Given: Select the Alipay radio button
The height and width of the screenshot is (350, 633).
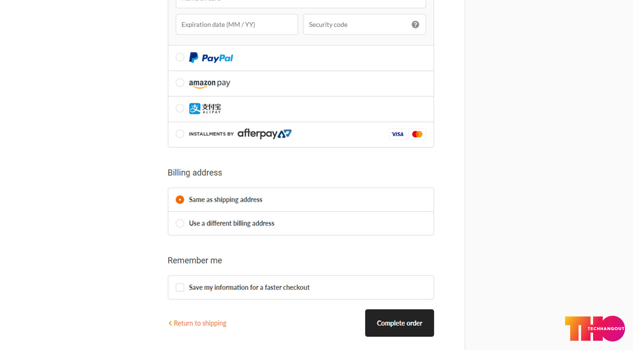Looking at the screenshot, I should click(180, 108).
